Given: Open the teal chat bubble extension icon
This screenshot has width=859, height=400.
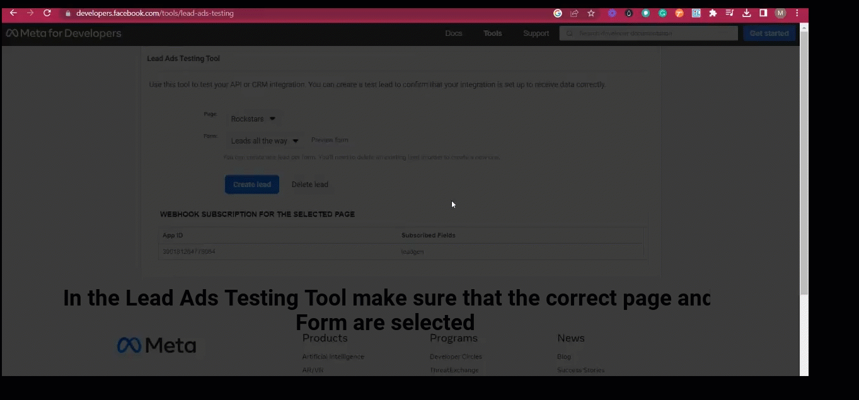Looking at the screenshot, I should (x=646, y=13).
